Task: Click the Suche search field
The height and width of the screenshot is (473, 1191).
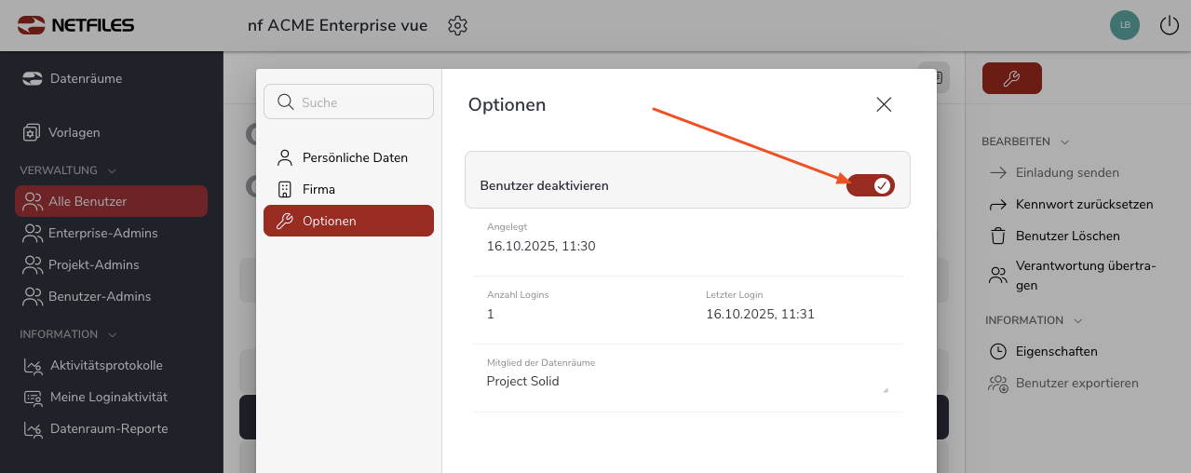Action: [x=348, y=102]
